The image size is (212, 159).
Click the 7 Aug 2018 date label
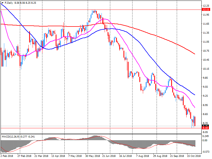(x=143, y=156)
